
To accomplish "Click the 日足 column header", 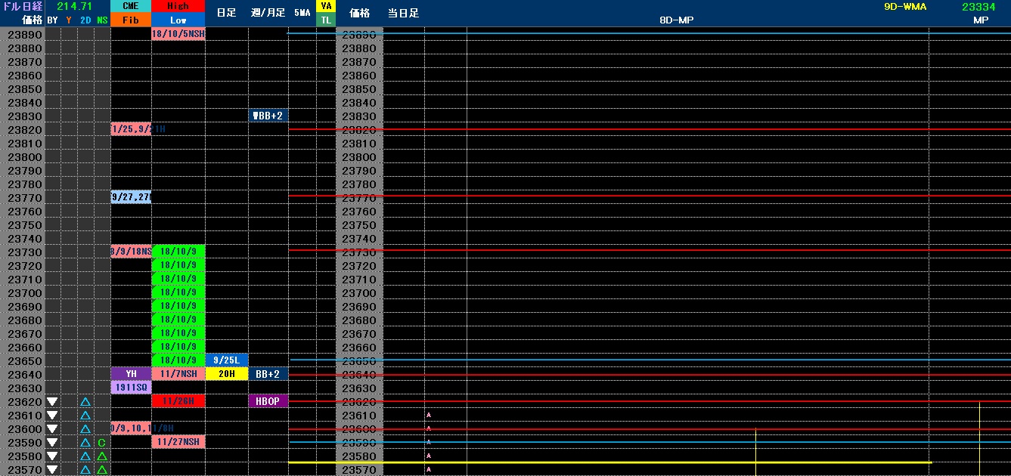I will point(226,13).
